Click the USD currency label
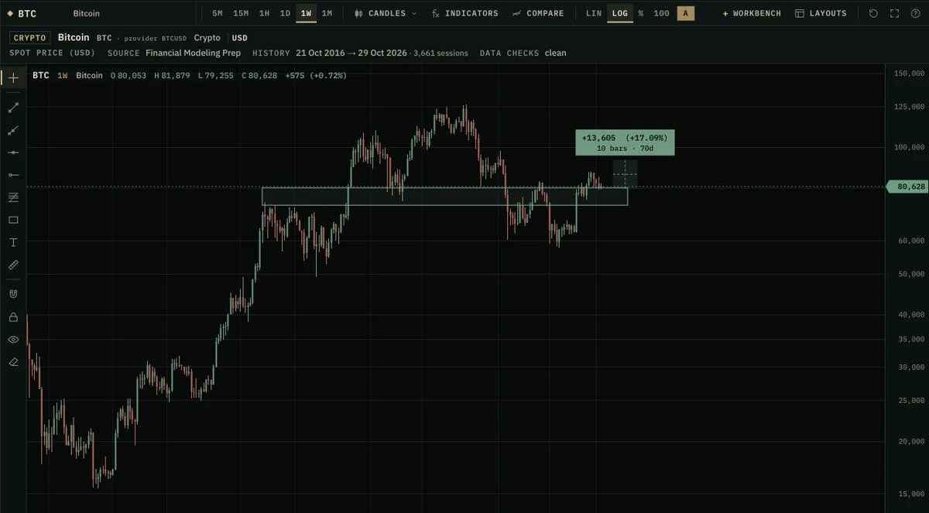This screenshot has height=513, width=929. (x=239, y=37)
